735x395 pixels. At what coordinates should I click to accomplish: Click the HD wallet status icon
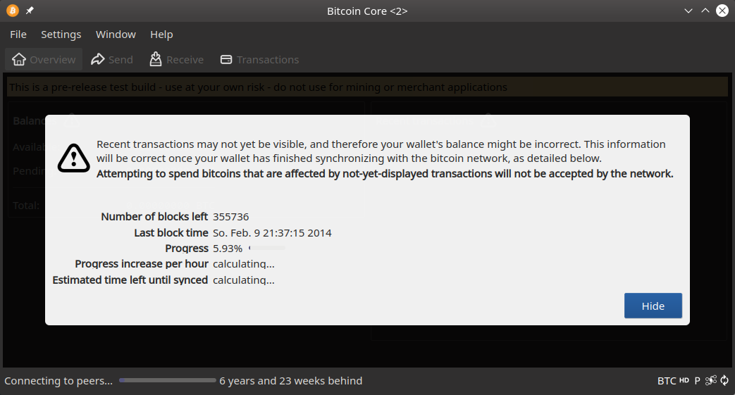point(684,380)
